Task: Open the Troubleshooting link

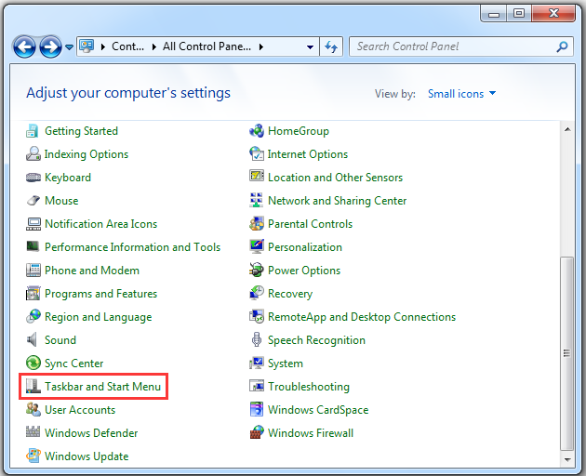Action: point(309,387)
